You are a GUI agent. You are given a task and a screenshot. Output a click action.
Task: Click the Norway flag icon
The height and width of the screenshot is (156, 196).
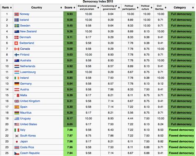tap(17, 14)
